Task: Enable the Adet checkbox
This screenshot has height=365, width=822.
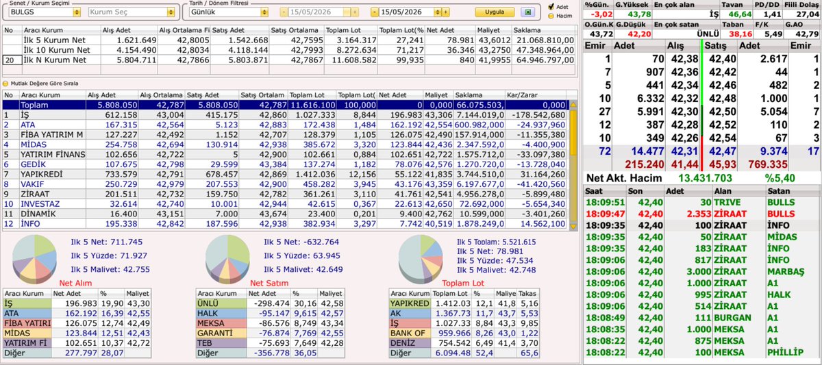Action: pyautogui.click(x=550, y=7)
